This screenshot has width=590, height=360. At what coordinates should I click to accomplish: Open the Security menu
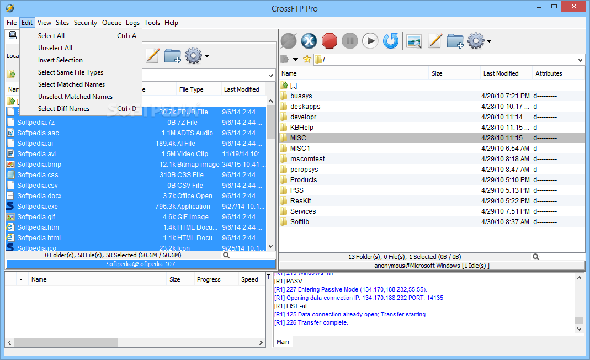click(x=86, y=23)
